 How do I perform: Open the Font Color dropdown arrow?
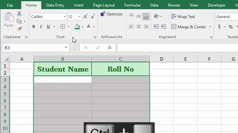[x=94, y=27]
